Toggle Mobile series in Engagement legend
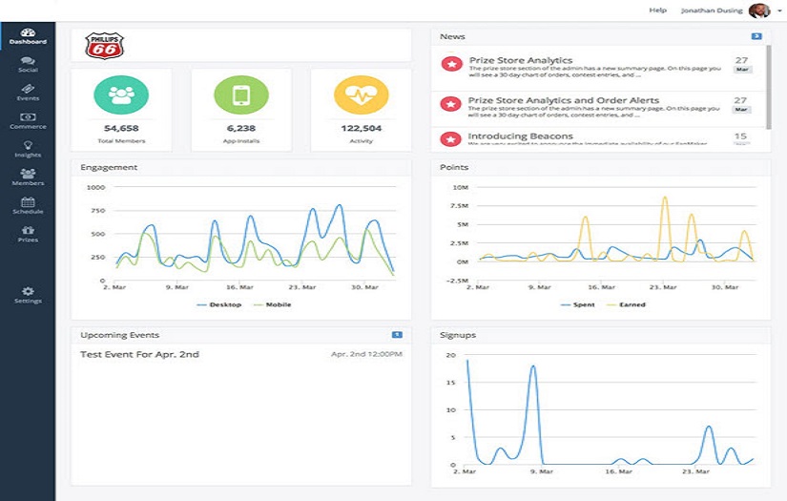The image size is (787, 501). point(273,304)
